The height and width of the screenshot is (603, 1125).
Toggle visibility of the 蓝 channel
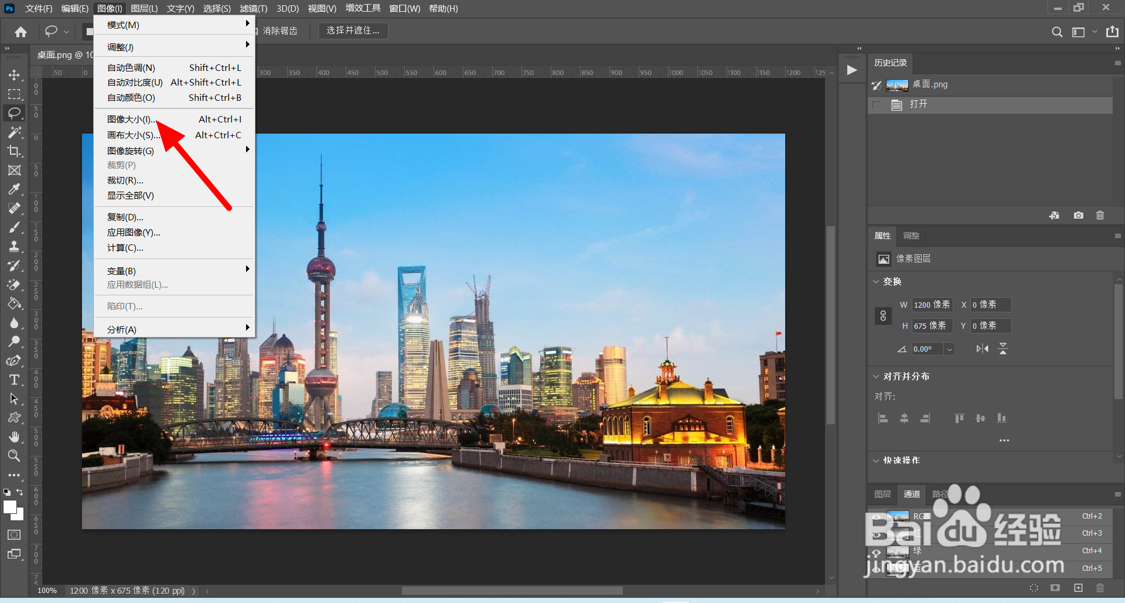tap(877, 568)
